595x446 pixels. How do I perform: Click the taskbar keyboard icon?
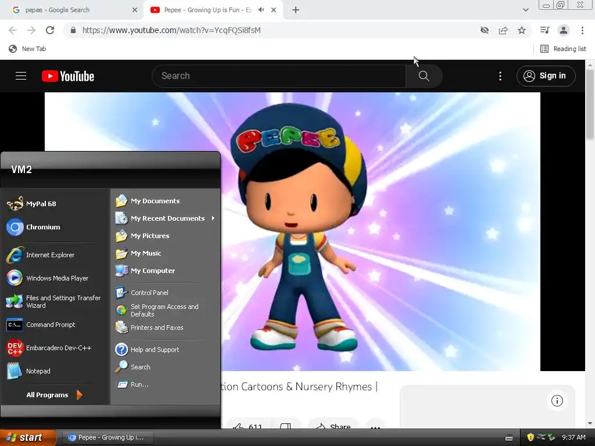click(x=509, y=438)
